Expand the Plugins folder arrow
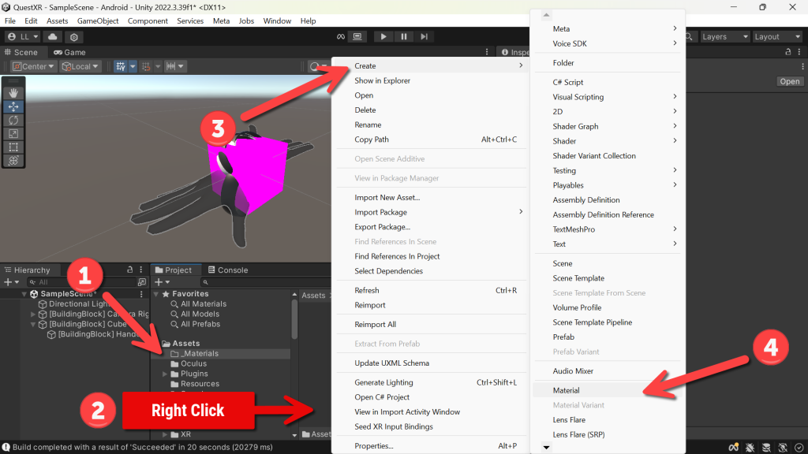This screenshot has height=454, width=808. coord(165,374)
